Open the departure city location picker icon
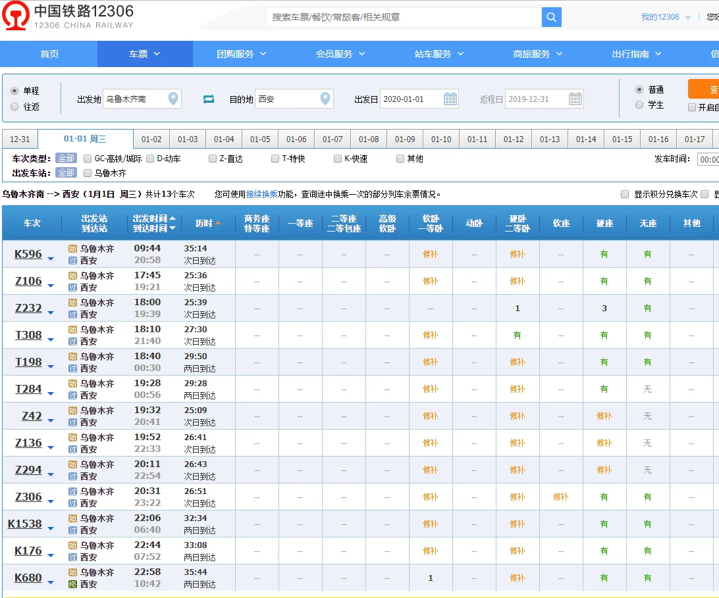Screen dimensions: 719x598 173,98
